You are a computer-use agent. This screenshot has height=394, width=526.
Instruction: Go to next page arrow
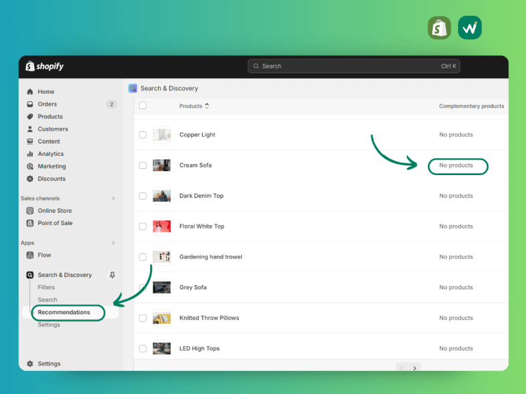pos(414,368)
